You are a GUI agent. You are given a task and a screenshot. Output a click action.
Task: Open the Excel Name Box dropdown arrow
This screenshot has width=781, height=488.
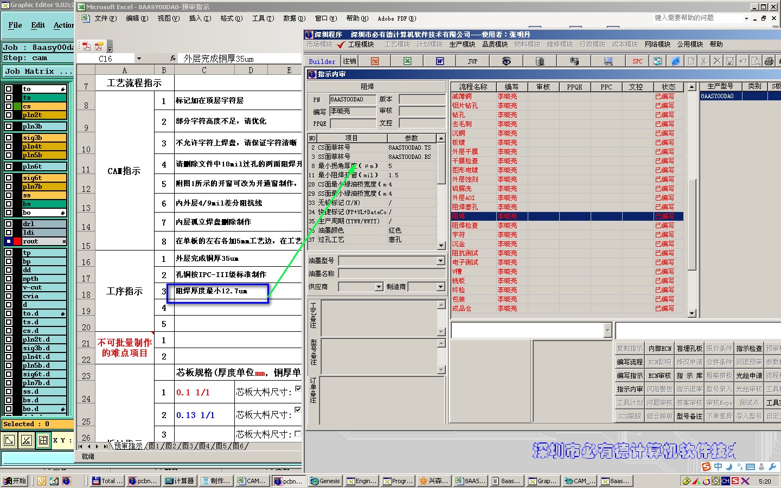(x=139, y=59)
